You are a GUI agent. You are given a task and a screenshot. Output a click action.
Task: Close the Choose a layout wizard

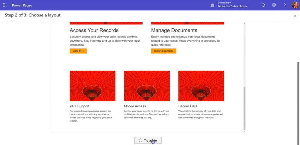295,16
